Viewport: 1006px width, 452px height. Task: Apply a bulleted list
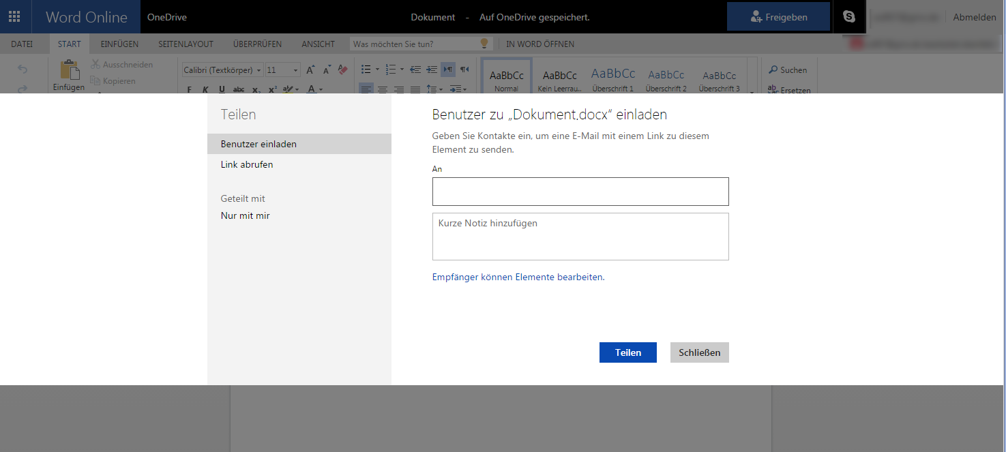click(366, 70)
